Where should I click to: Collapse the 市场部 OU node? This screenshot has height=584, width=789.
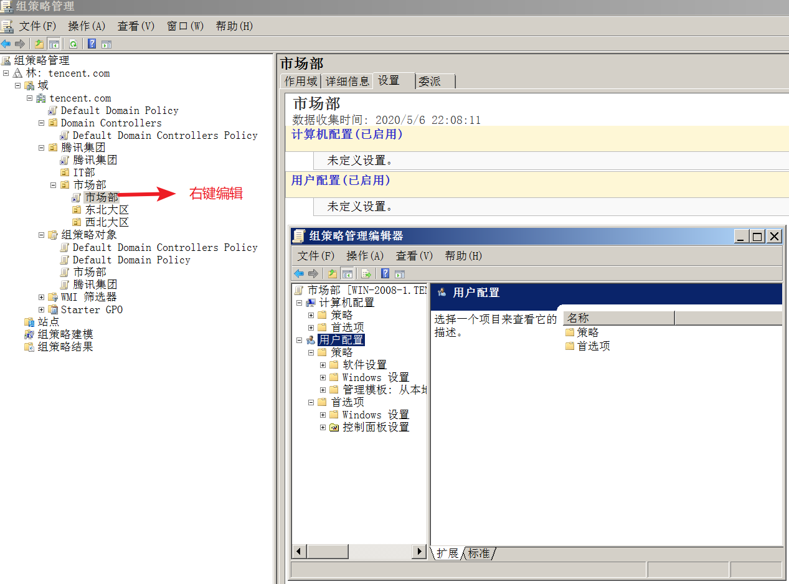click(54, 185)
